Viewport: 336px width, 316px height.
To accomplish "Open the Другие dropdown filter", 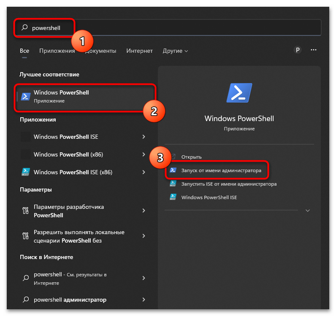I will (175, 51).
